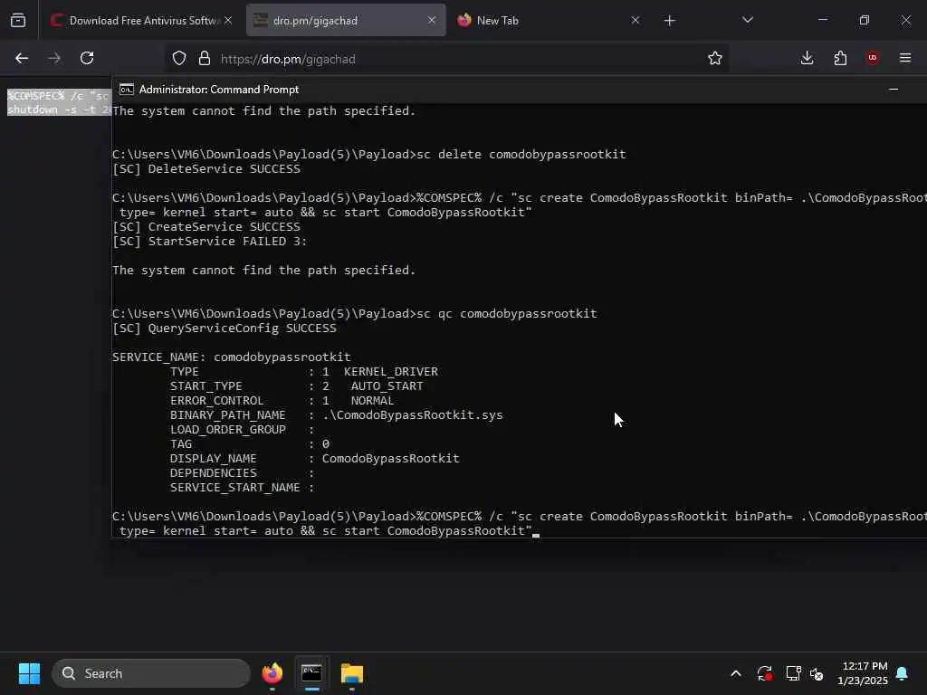927x695 pixels.
Task: View site security via the padlock icon
Action: 205,58
